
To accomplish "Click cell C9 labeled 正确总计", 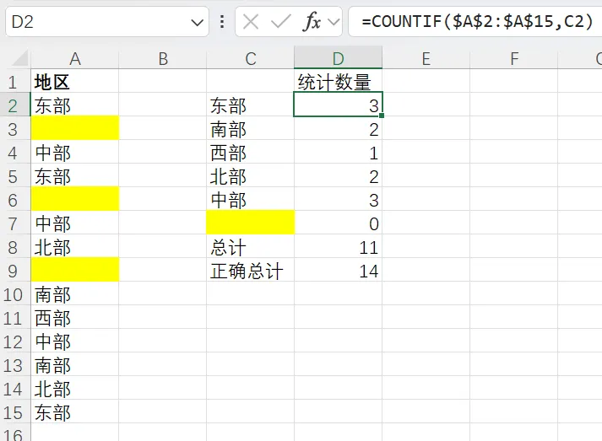I will coord(250,272).
